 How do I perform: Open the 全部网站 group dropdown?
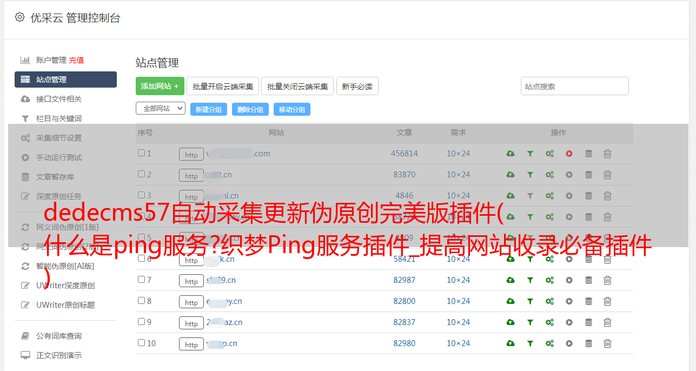point(161,109)
